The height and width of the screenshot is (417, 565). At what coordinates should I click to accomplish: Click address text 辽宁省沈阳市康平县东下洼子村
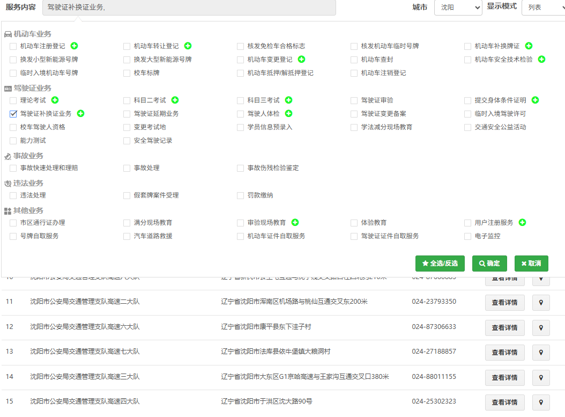(x=266, y=327)
